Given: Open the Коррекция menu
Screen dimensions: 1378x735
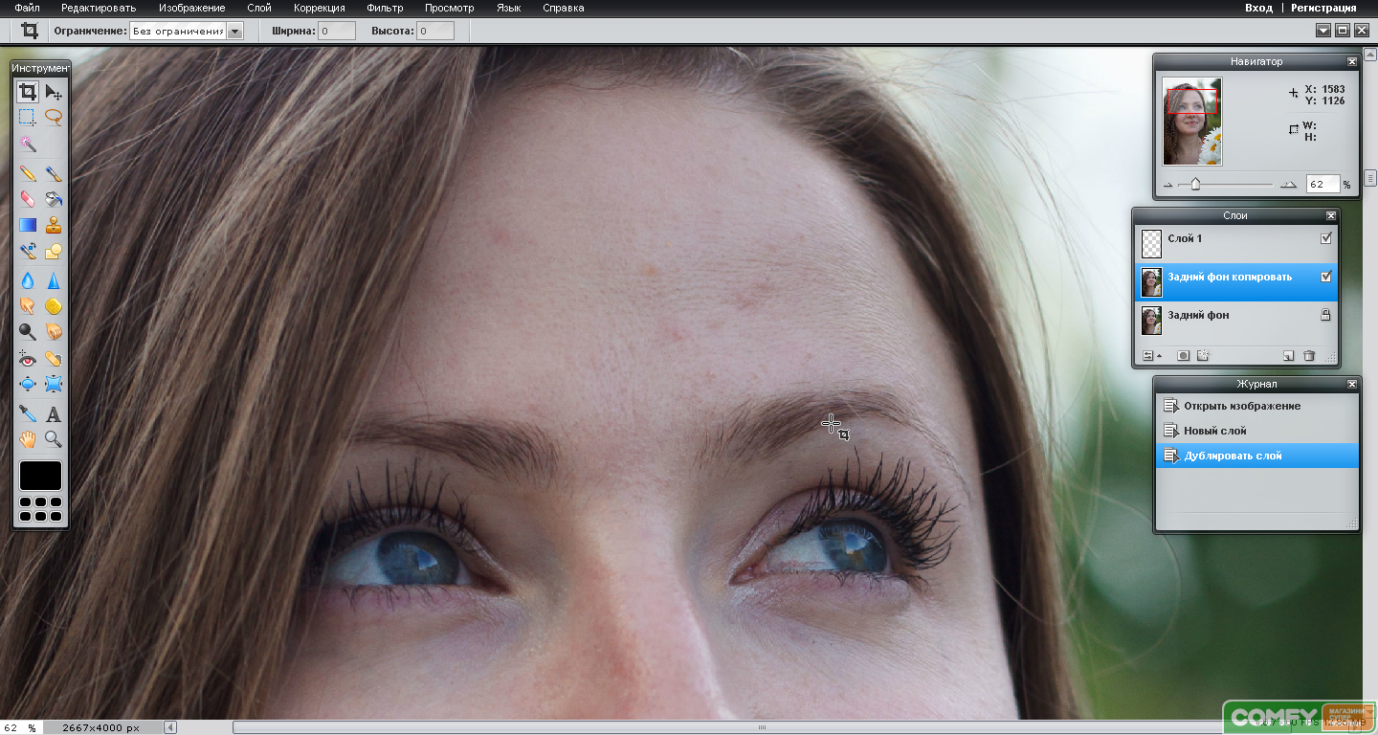Looking at the screenshot, I should 320,8.
